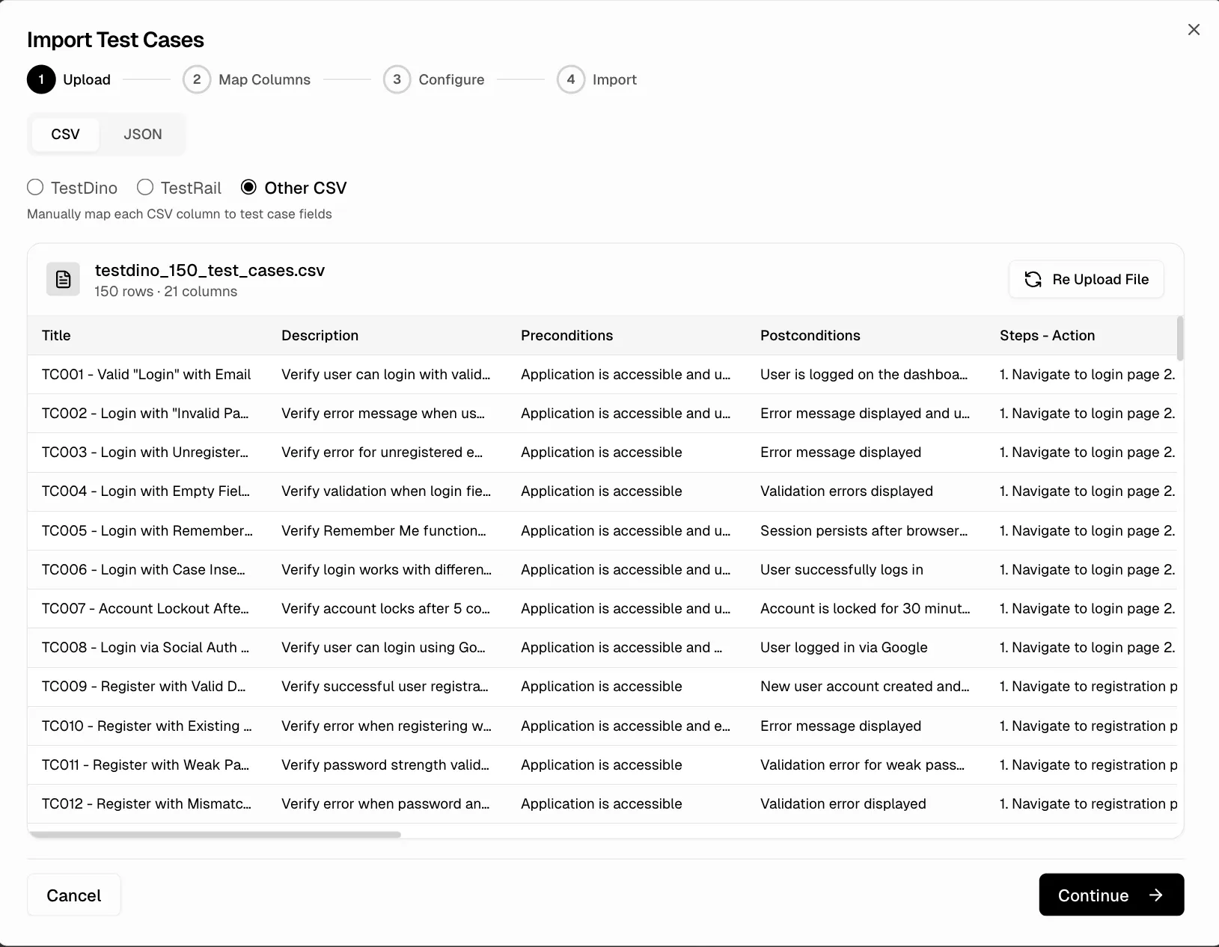Click Re Upload File button
1219x947 pixels.
pos(1086,279)
